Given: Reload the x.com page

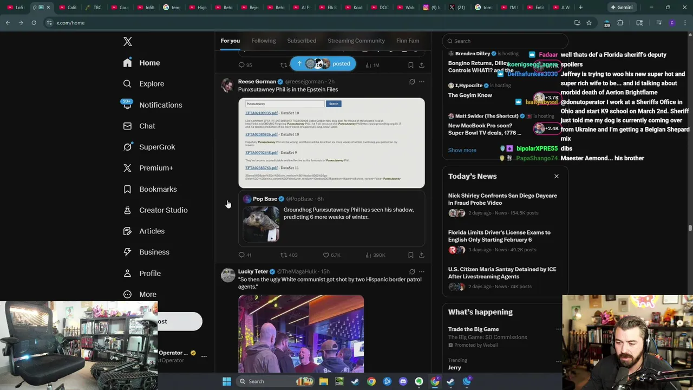Looking at the screenshot, I should click(x=34, y=23).
